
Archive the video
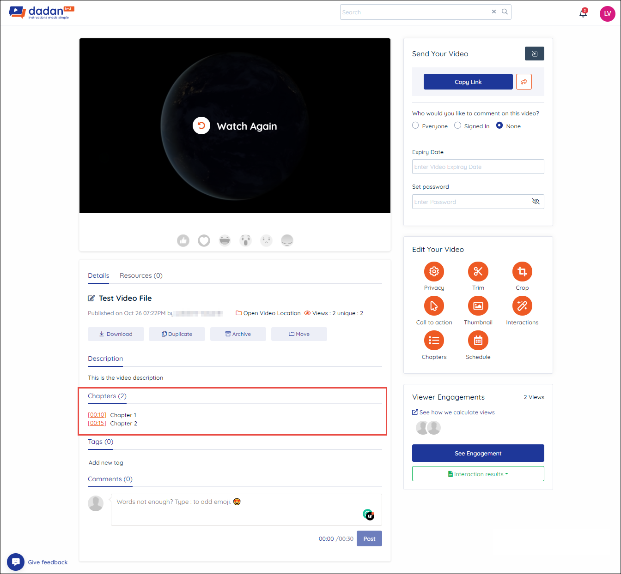pyautogui.click(x=238, y=334)
